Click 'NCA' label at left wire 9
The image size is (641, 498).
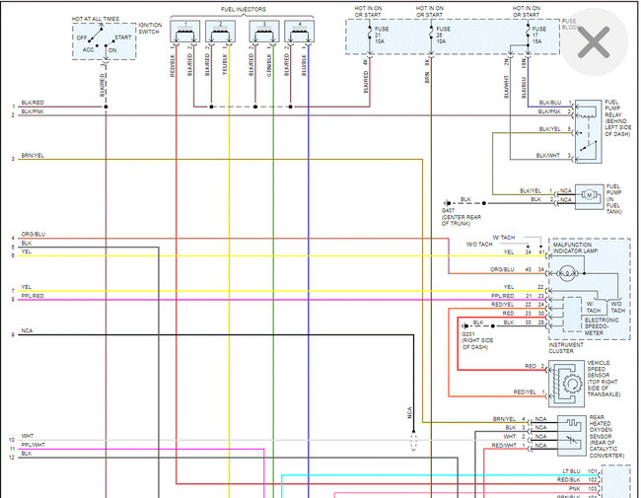pyautogui.click(x=27, y=330)
